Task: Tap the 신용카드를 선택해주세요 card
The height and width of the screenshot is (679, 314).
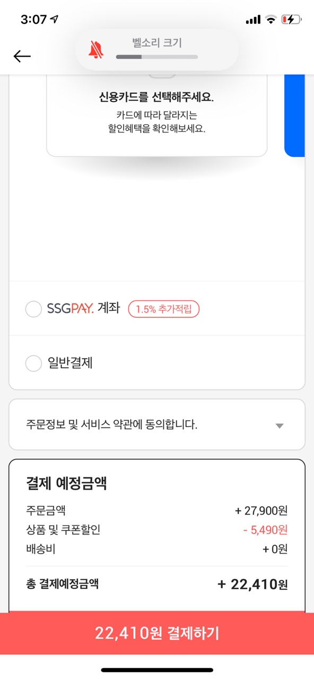Action: click(157, 115)
